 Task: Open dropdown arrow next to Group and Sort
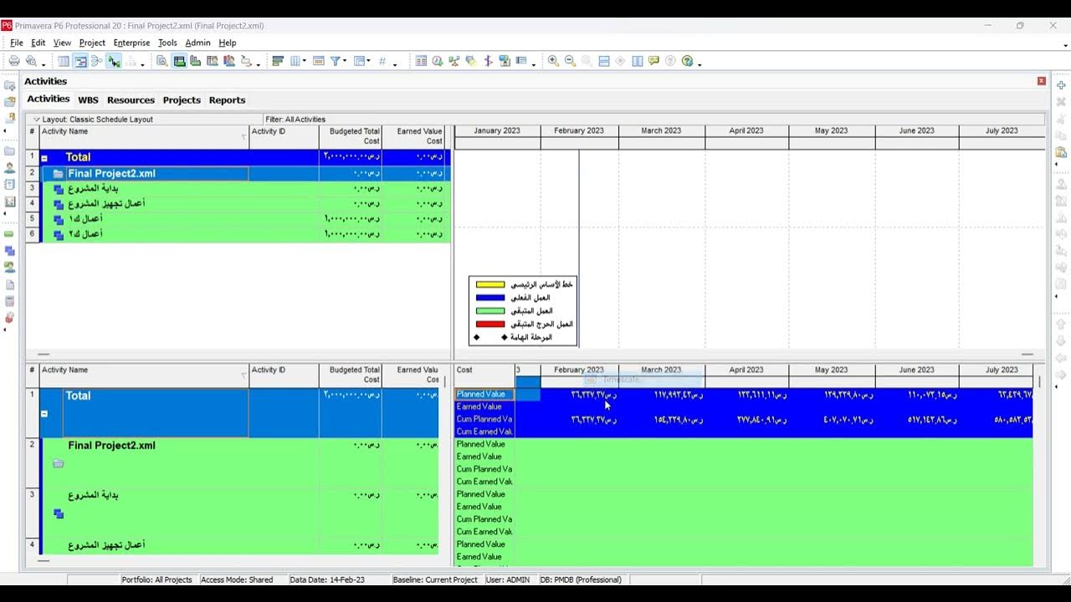pyautogui.click(x=369, y=61)
